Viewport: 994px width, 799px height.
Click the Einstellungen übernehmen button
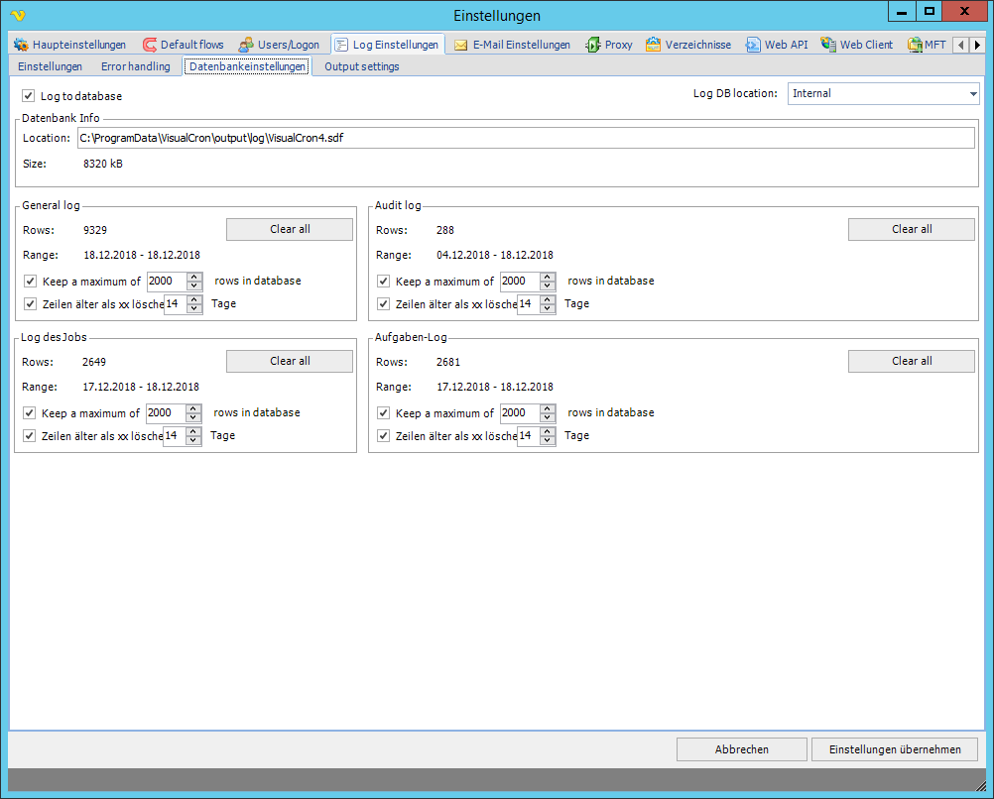(894, 749)
